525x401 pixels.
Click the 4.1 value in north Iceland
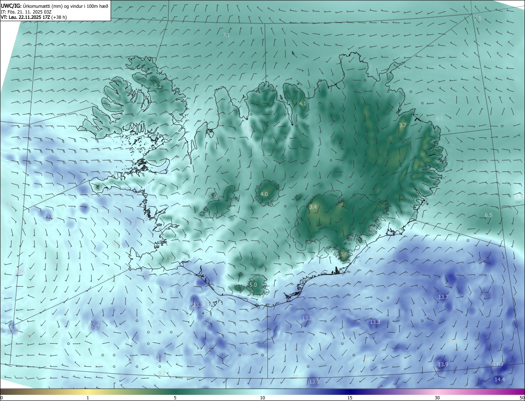303,104
